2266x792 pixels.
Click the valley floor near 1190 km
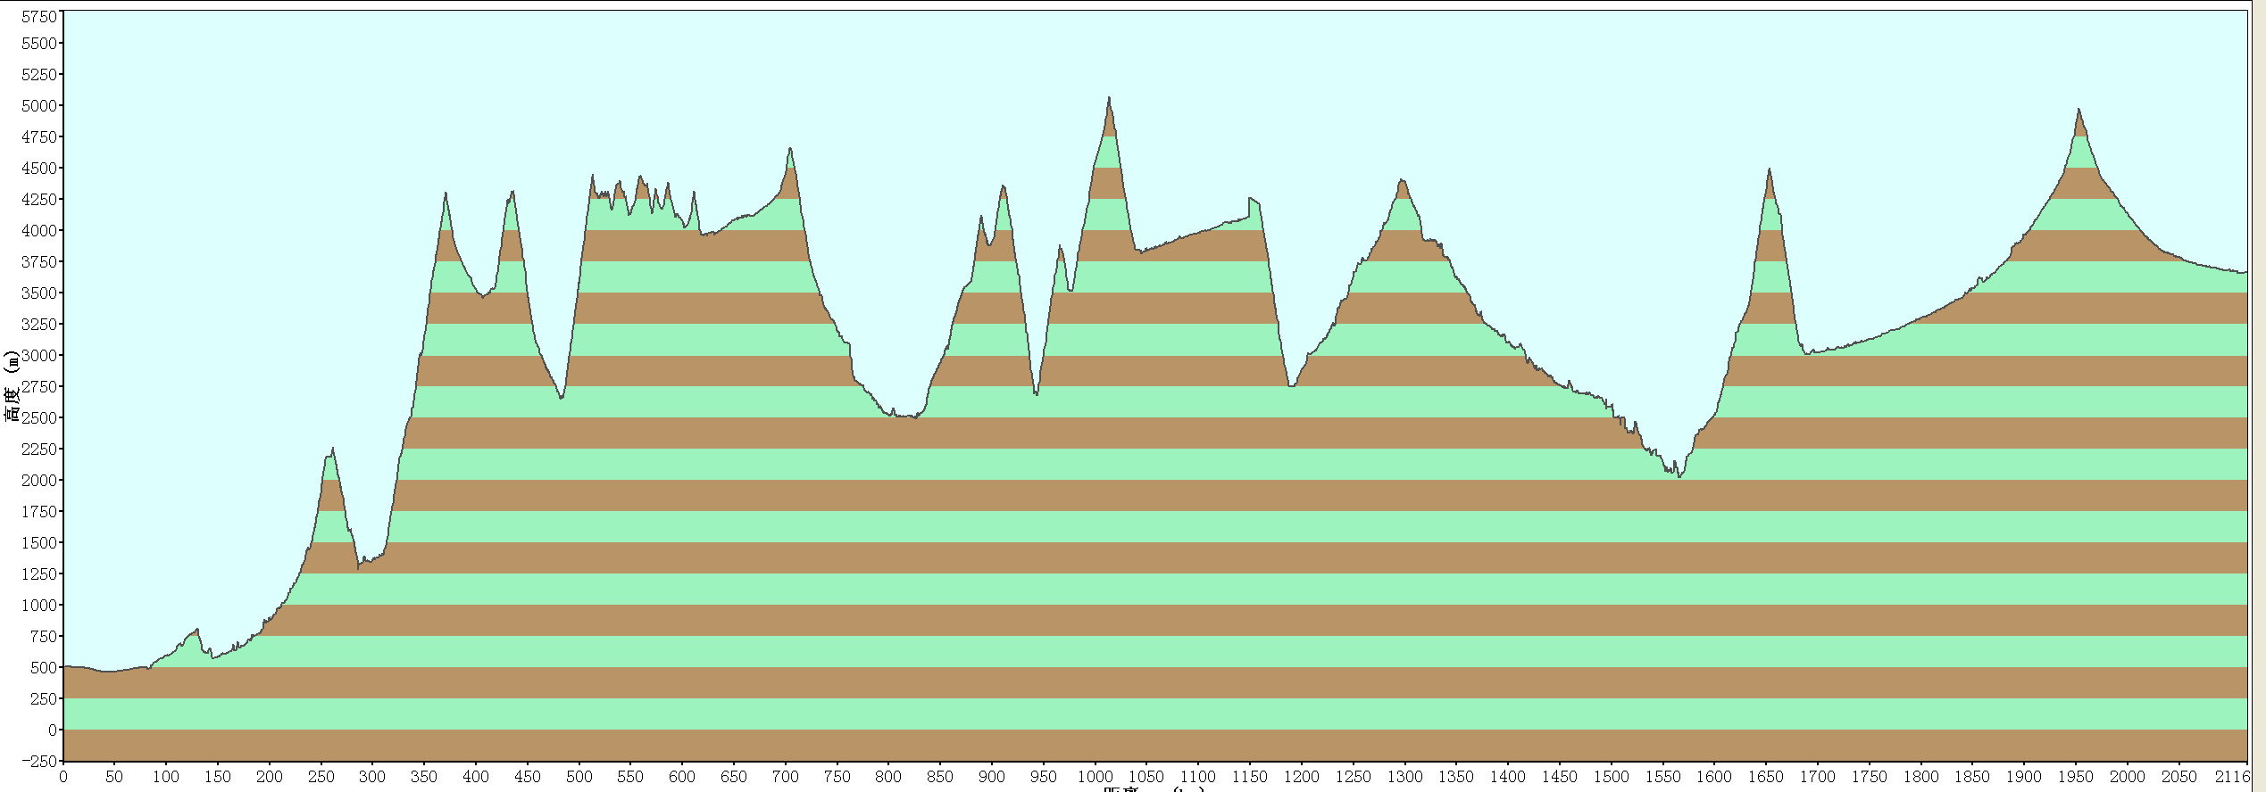1291,385
